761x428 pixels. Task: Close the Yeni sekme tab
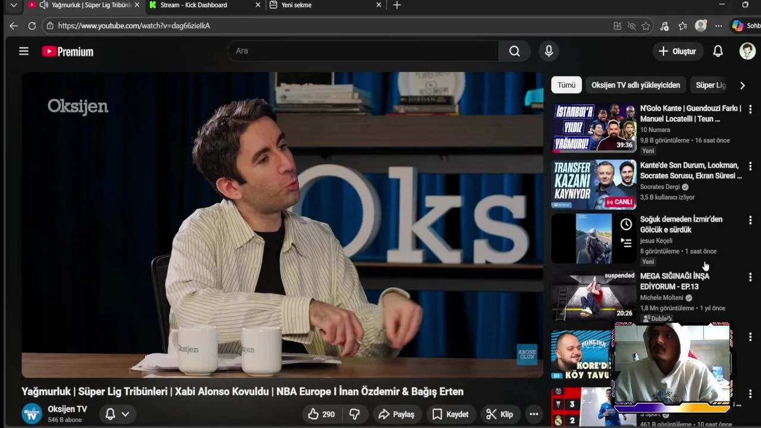tap(379, 5)
